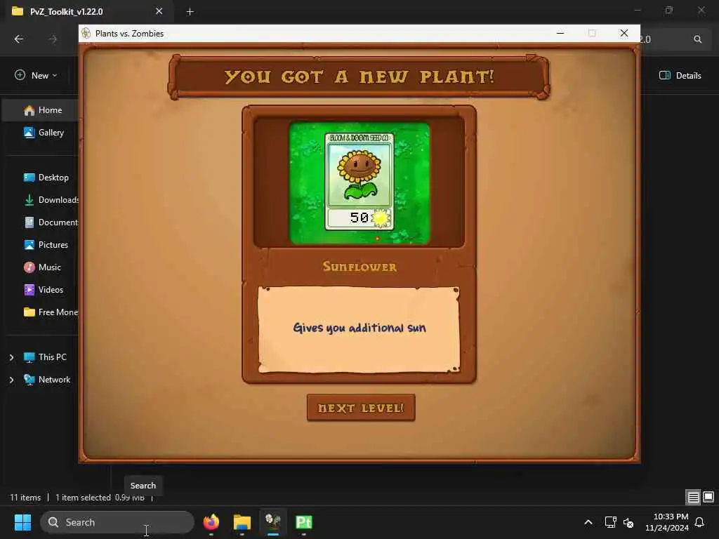Click the File Explorer search magnifier icon
Image resolution: width=719 pixels, height=539 pixels.
tap(697, 39)
